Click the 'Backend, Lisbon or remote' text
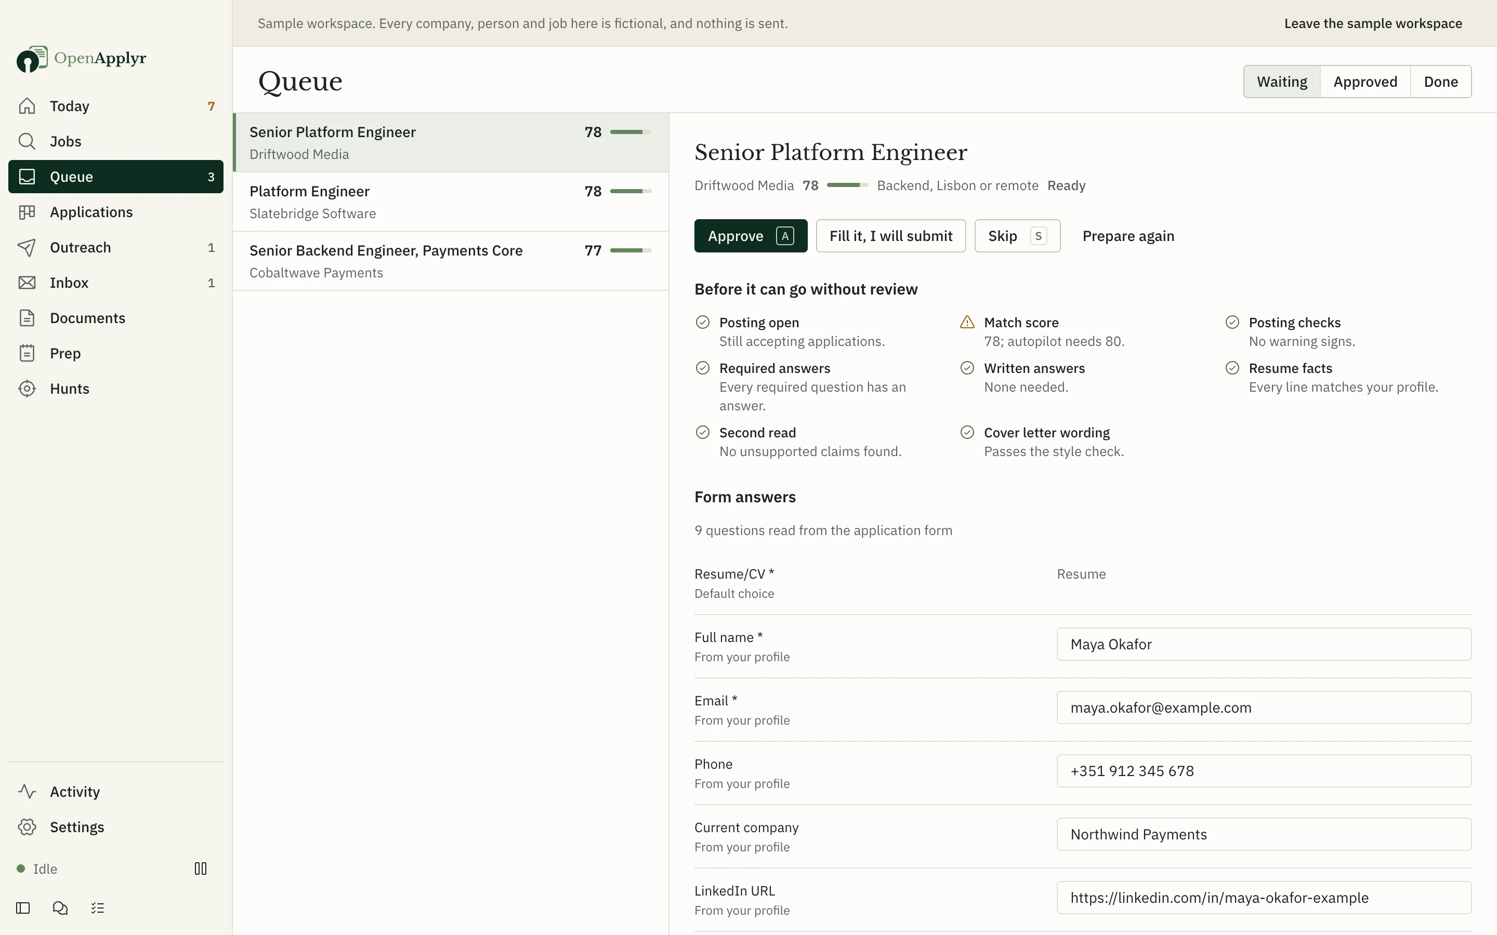This screenshot has width=1497, height=935. pyautogui.click(x=957, y=185)
